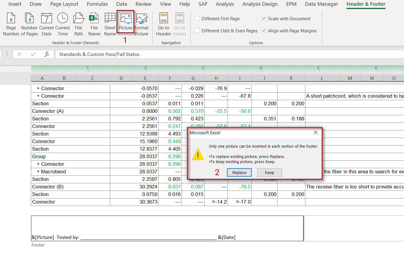Add File Path to footer
The image size is (404, 255).
click(79, 24)
